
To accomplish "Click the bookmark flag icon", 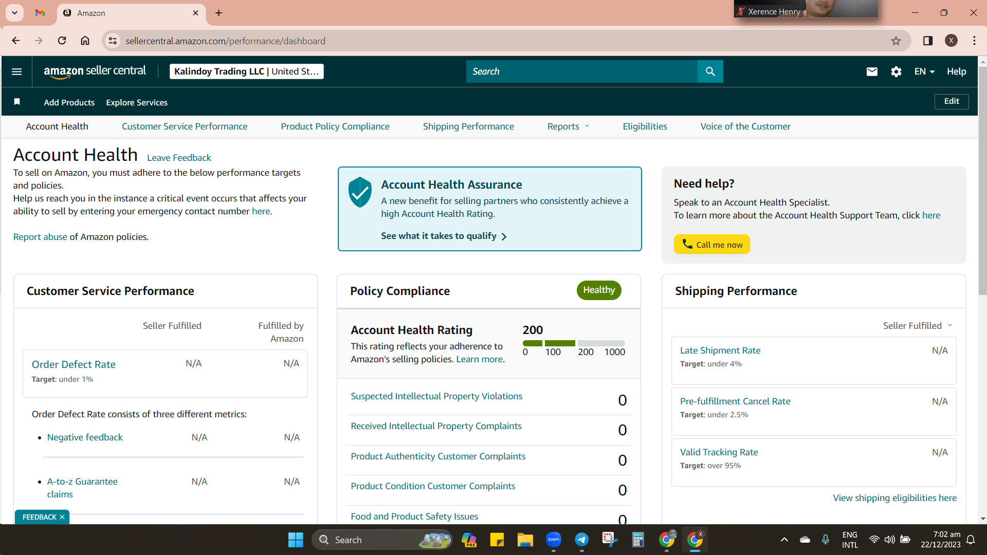I will click(17, 102).
